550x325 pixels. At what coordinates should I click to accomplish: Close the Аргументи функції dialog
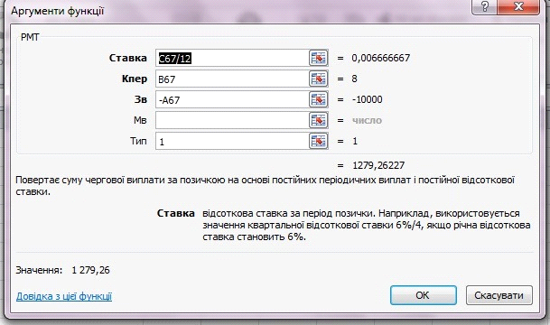pos(518,6)
